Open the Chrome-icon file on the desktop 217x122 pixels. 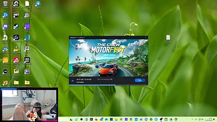click(x=5, y=39)
